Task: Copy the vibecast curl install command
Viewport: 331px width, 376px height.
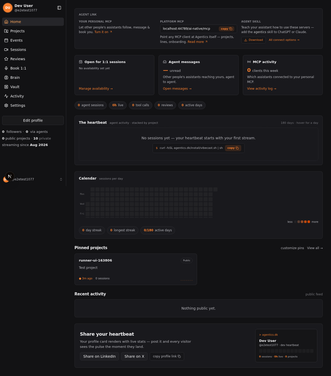Action: tap(233, 148)
